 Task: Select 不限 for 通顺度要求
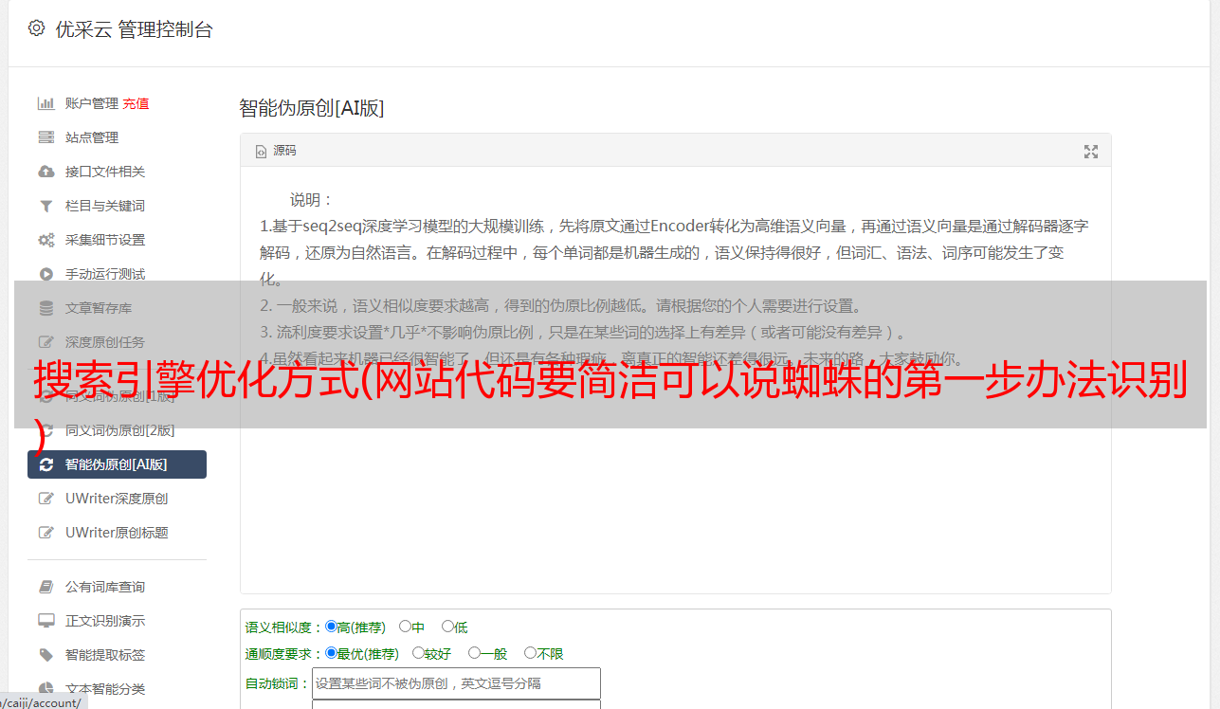tap(530, 653)
